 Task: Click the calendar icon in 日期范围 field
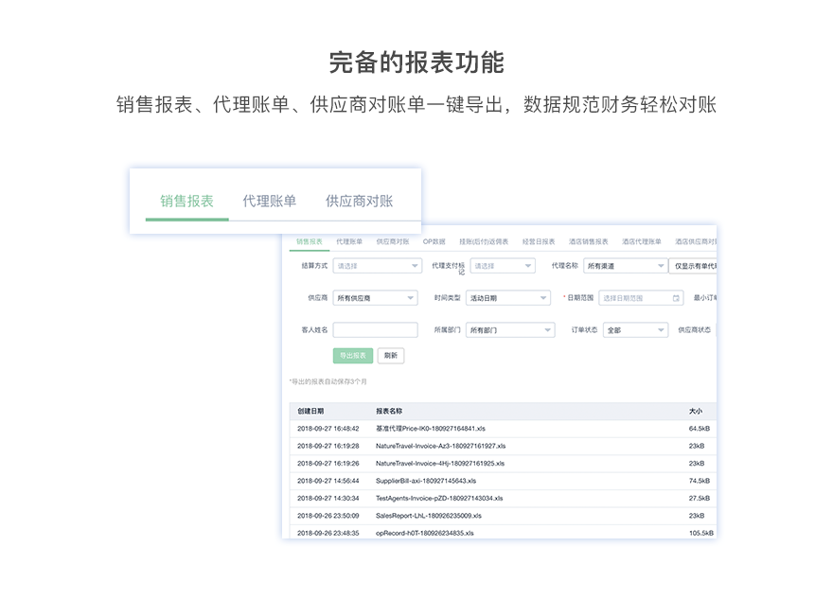pos(676,298)
